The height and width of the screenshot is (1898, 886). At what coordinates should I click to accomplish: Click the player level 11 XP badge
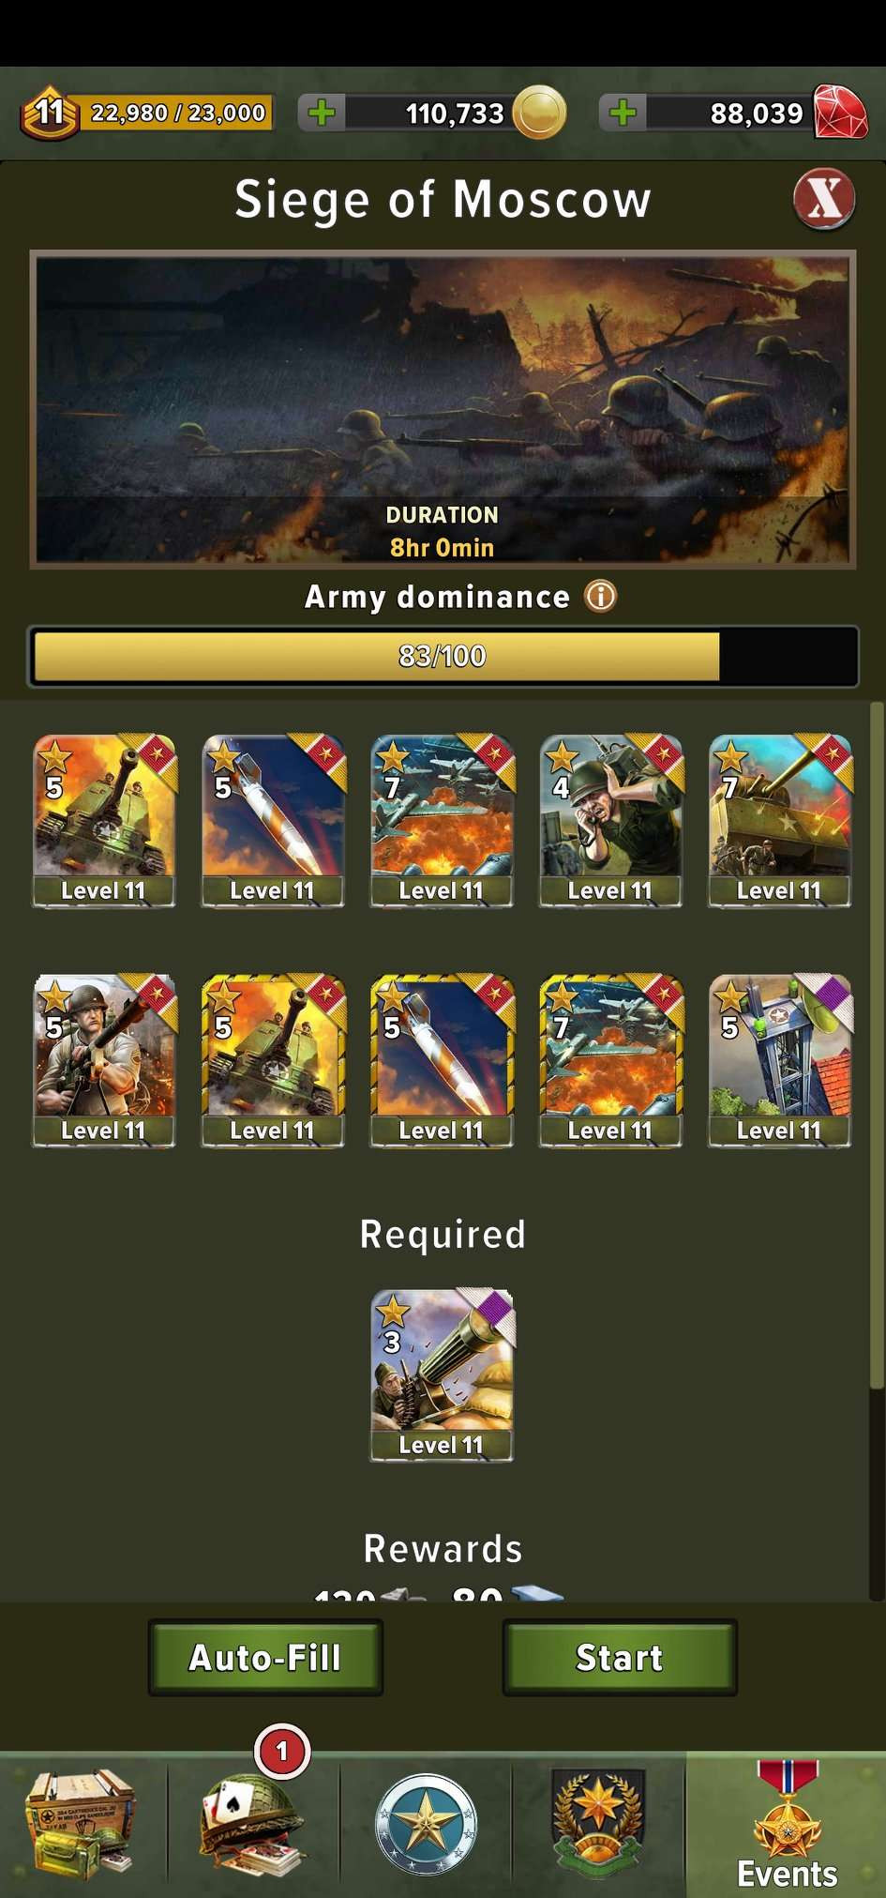pyautogui.click(x=50, y=114)
